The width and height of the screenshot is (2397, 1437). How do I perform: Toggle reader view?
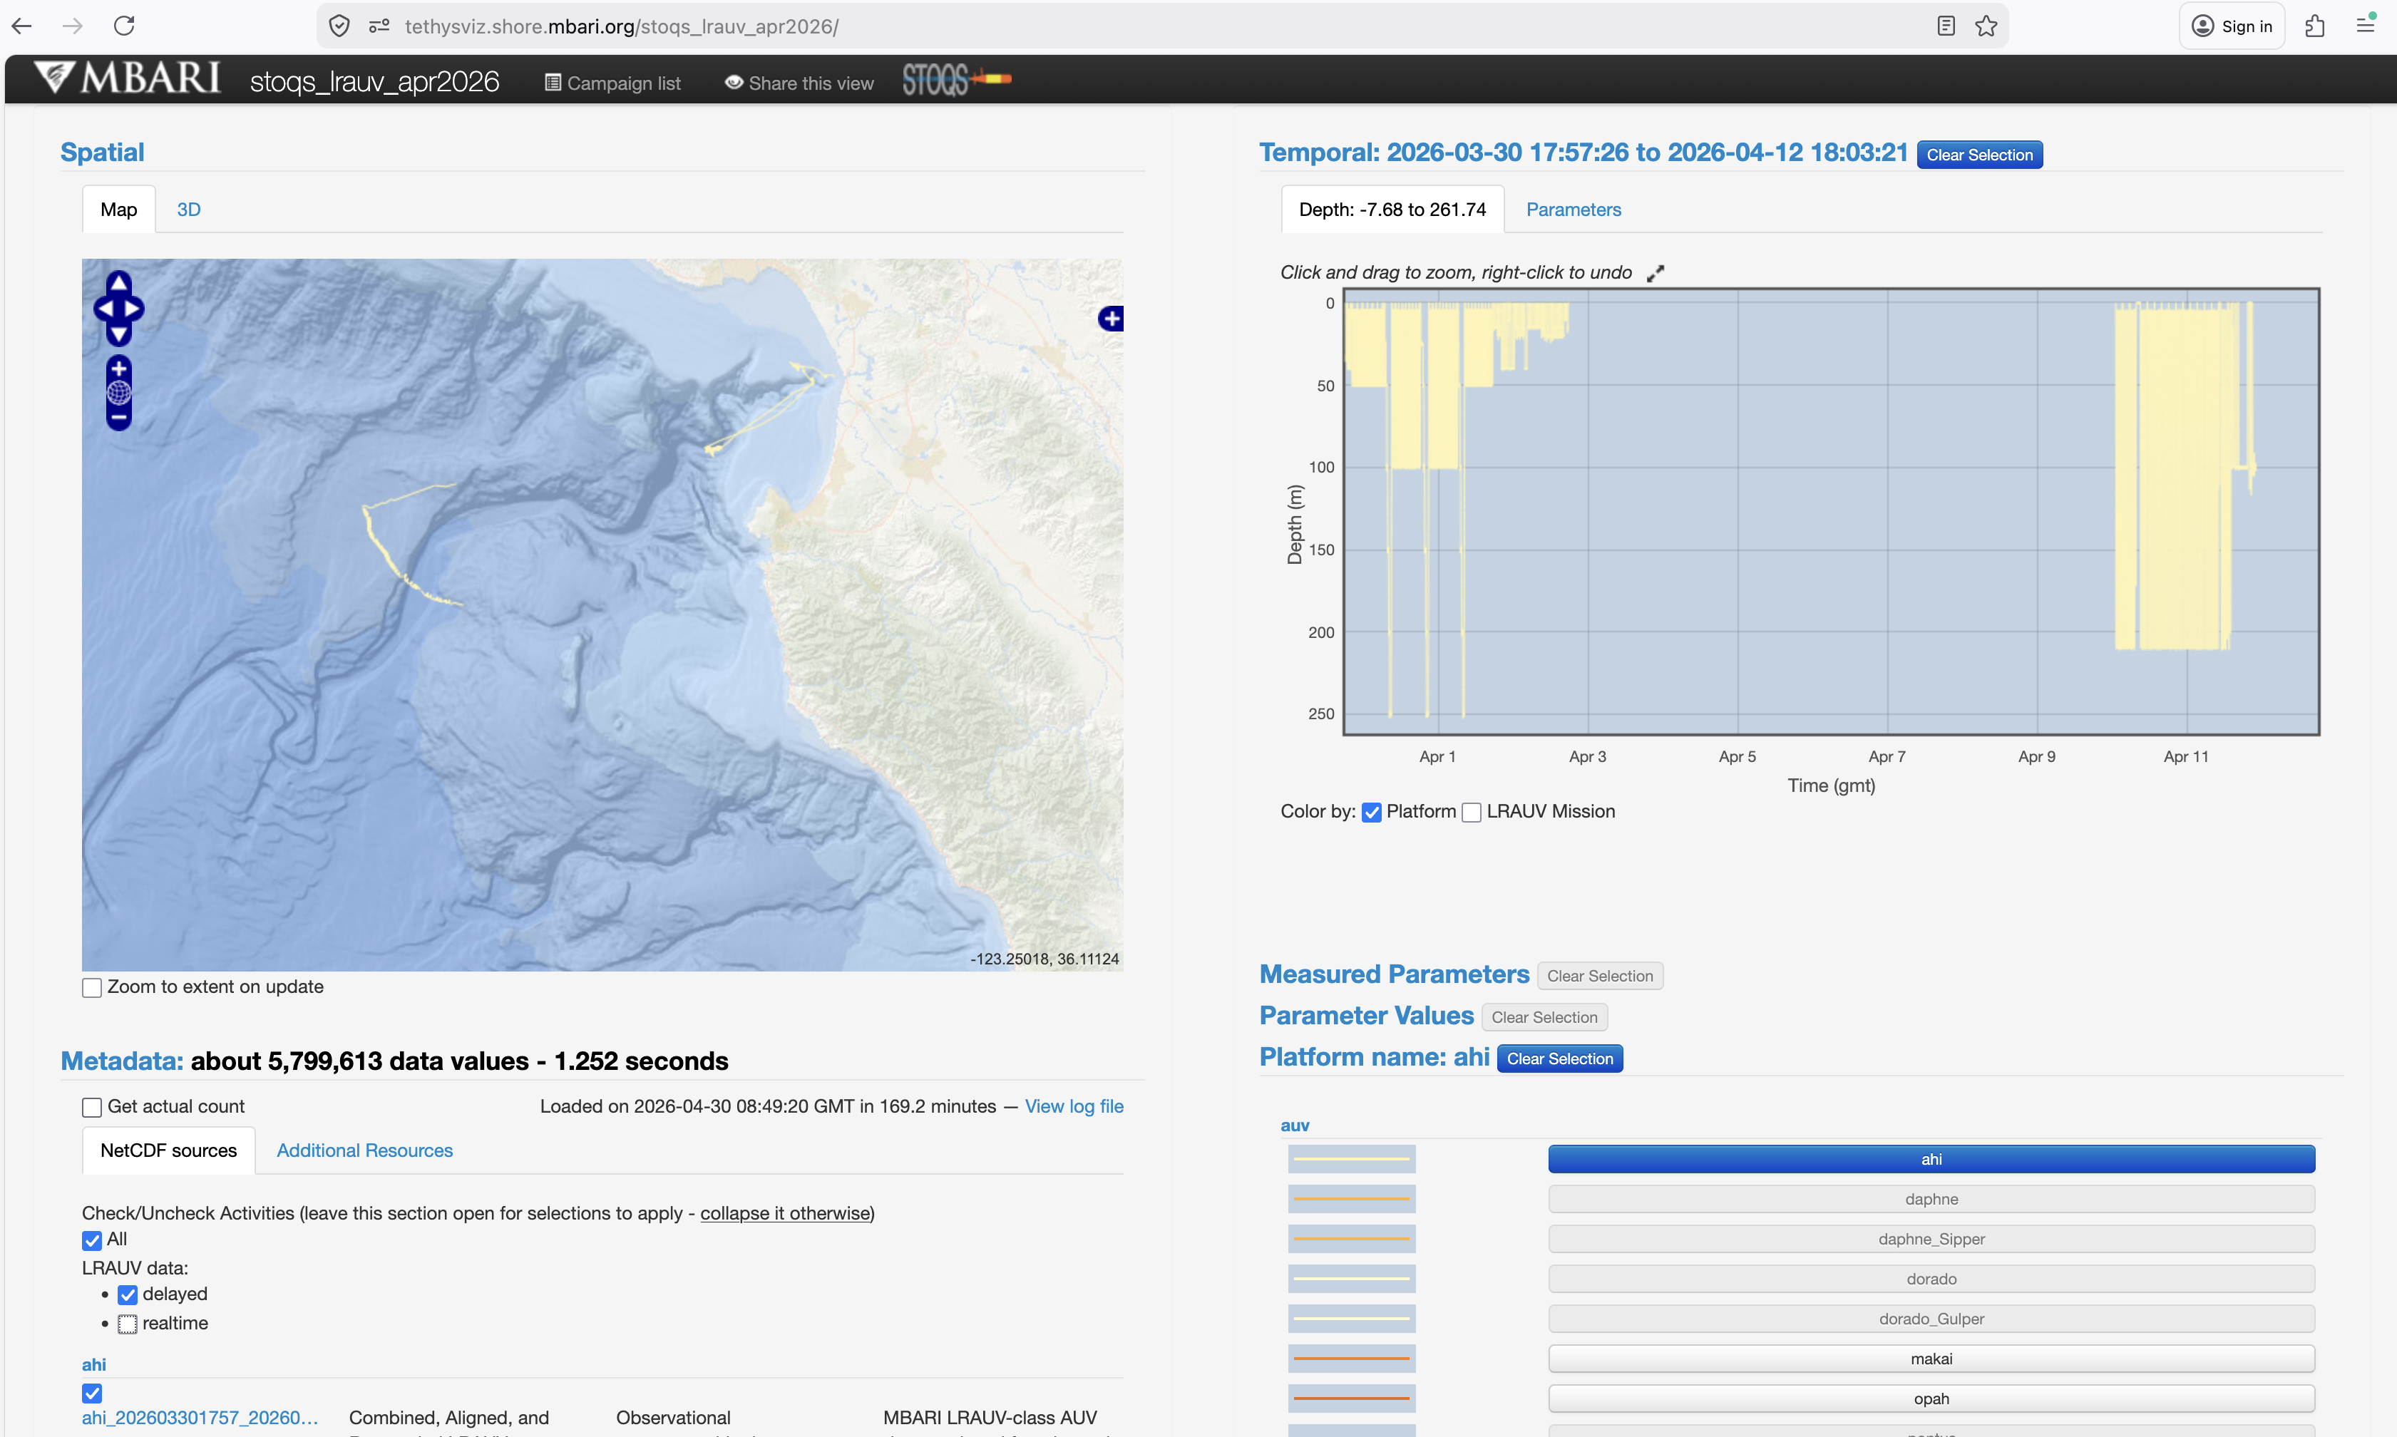click(x=1946, y=26)
